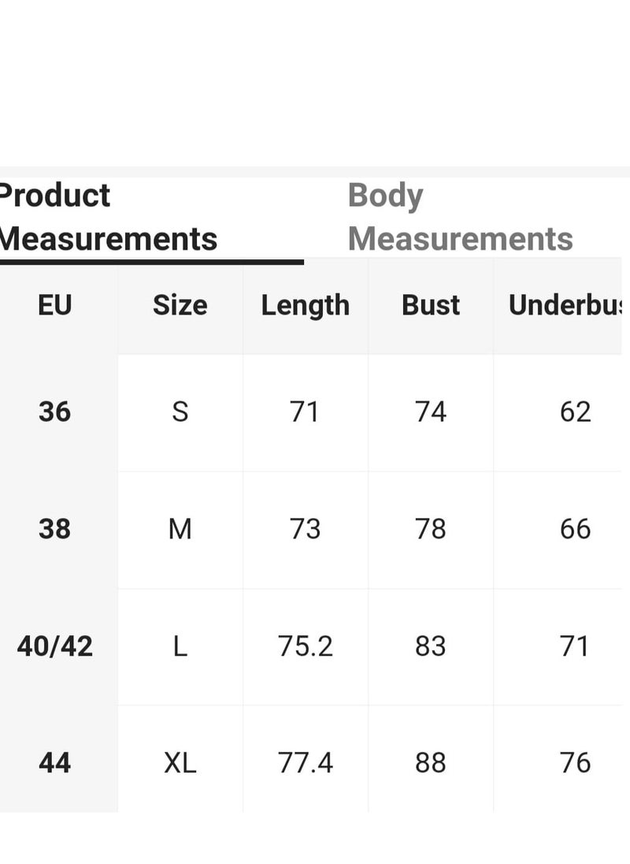Screen dimensions: 630x864
Task: Click the bust value 83
Action: (x=430, y=646)
